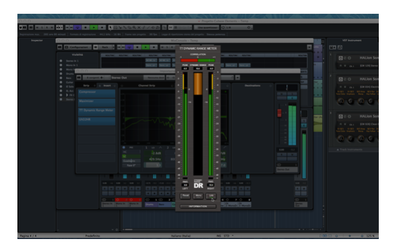The height and width of the screenshot is (251, 401).
Task: Toggle the window layout icon at MixConsole toolbar start
Action: click(x=59, y=47)
